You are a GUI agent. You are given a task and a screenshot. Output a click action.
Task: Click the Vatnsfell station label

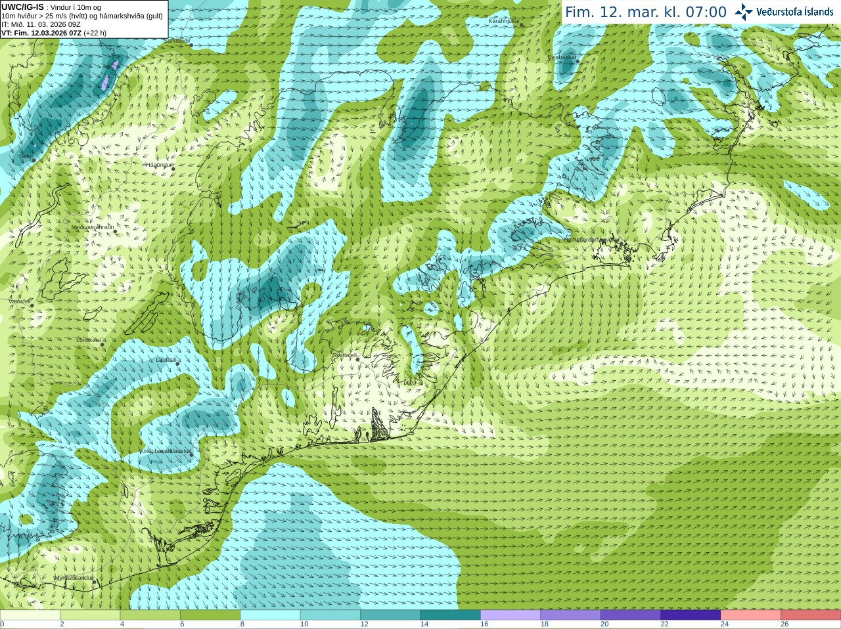[20, 301]
